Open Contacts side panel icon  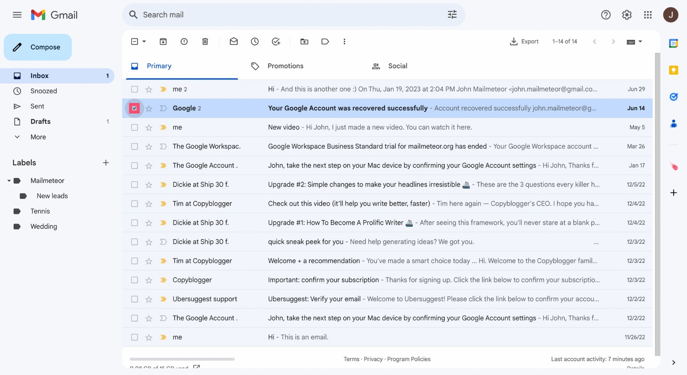point(674,124)
